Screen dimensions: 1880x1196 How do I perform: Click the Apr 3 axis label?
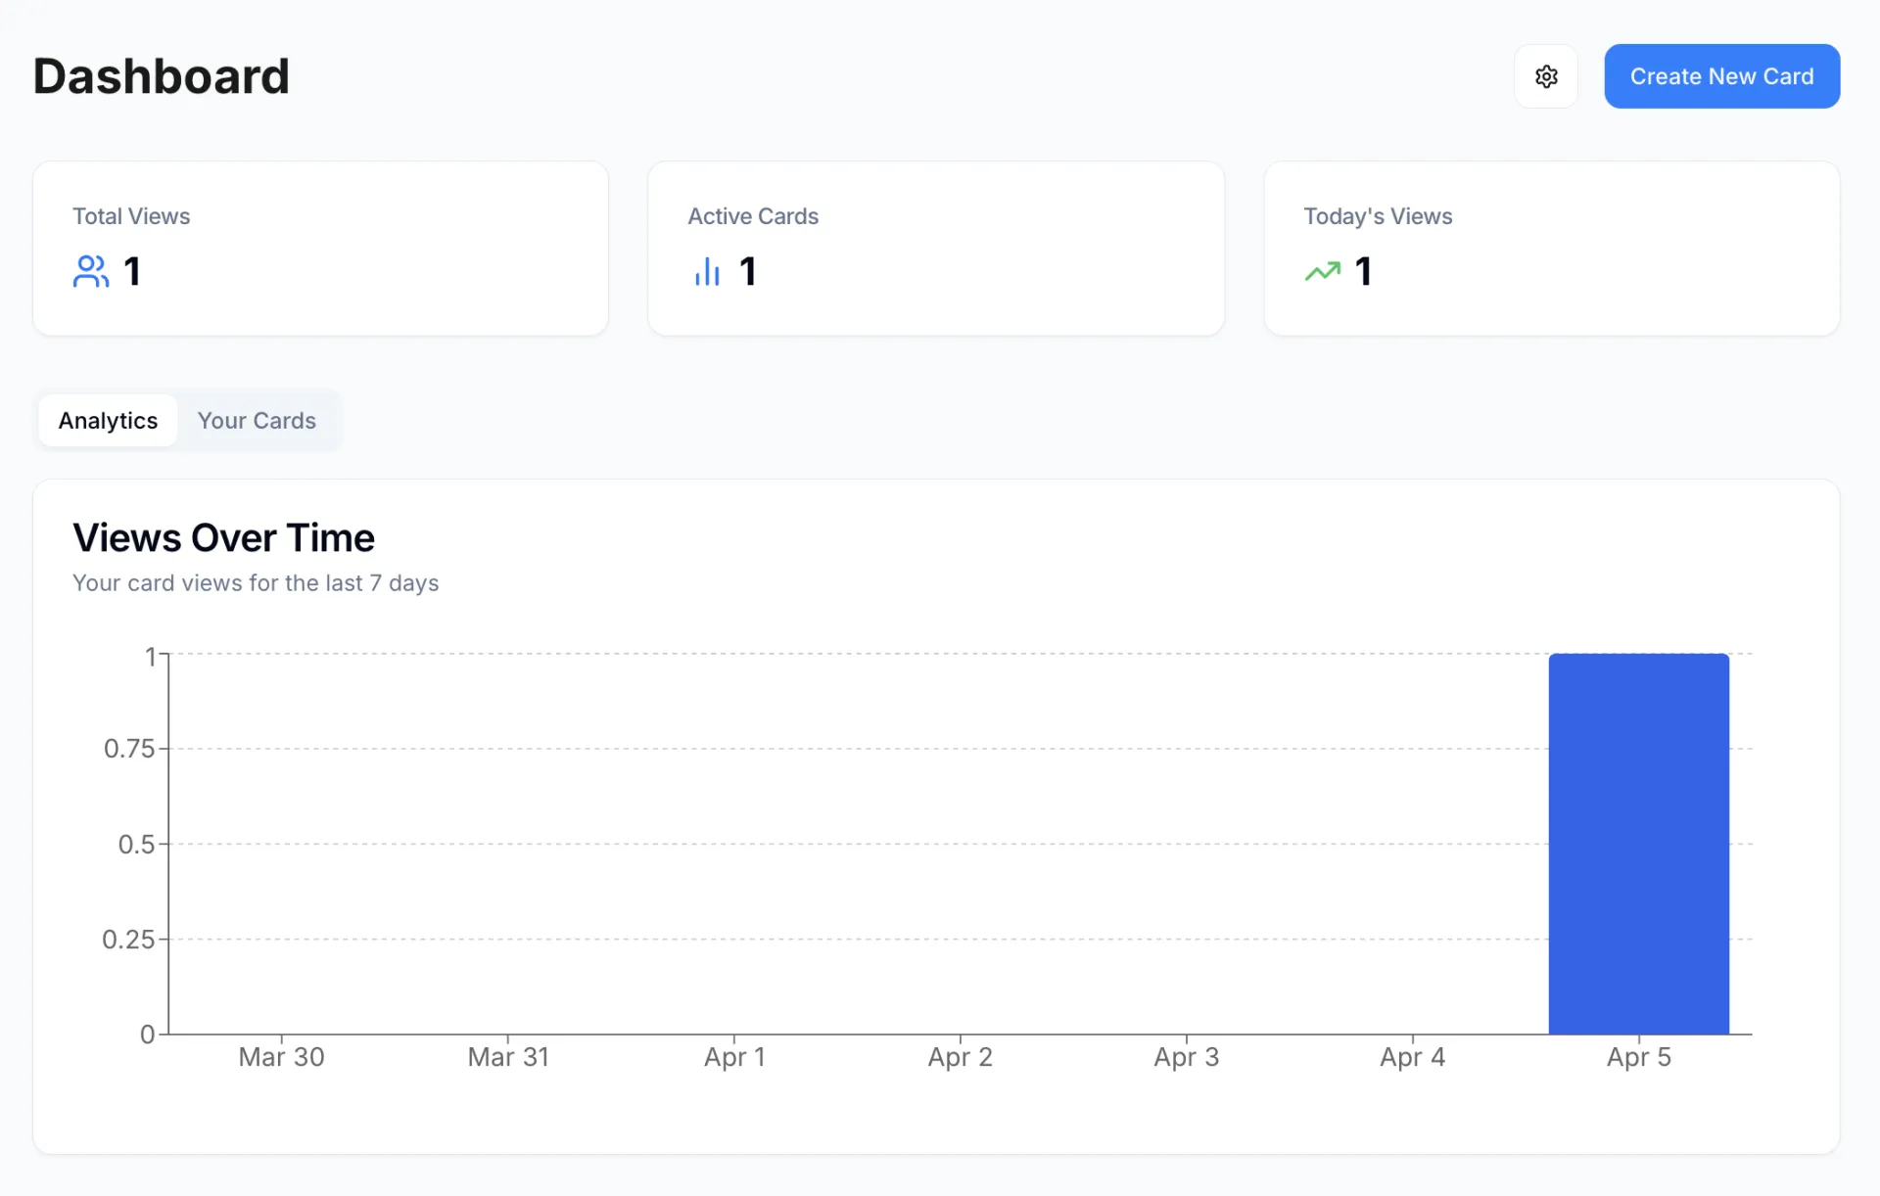(1186, 1057)
